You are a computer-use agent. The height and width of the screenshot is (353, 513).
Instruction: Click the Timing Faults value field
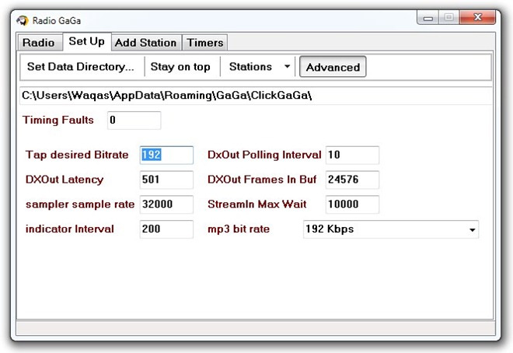coord(134,120)
